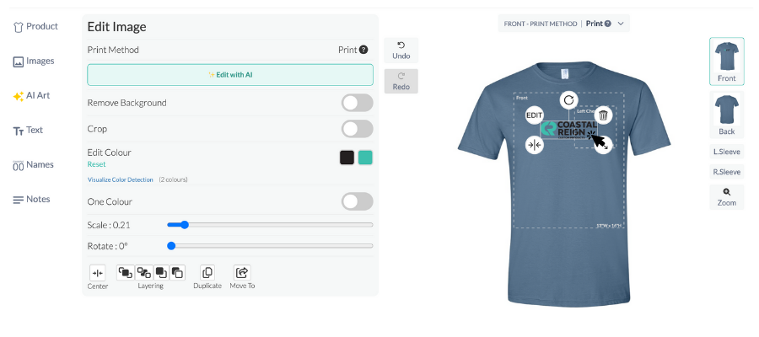Click the Center icon in Edit Image panel
759x337 pixels.
point(97,273)
